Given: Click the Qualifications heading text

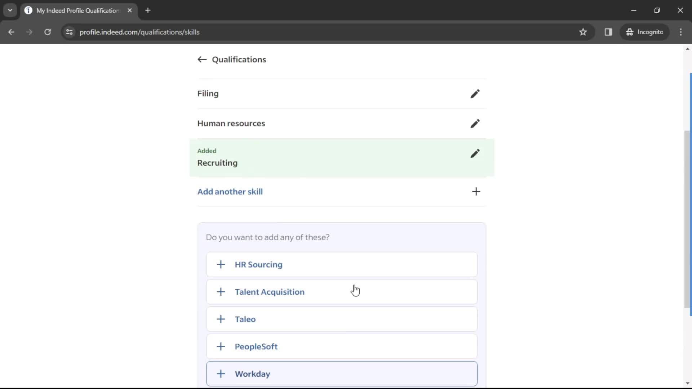Looking at the screenshot, I should 239,59.
